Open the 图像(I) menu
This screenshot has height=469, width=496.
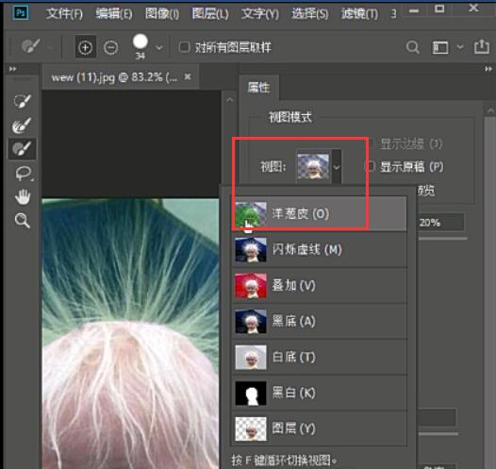pyautogui.click(x=162, y=14)
